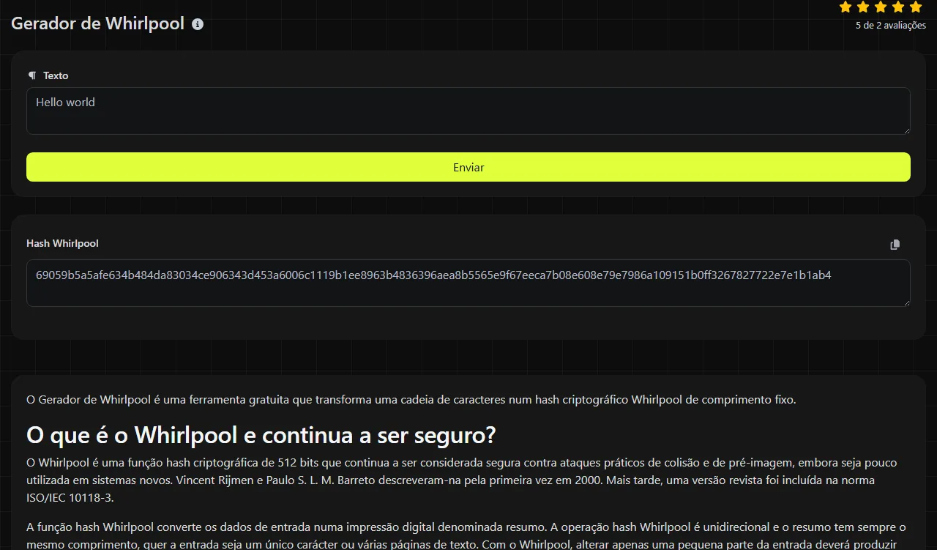Rate with the second star
This screenshot has width=937, height=550.
tap(863, 7)
